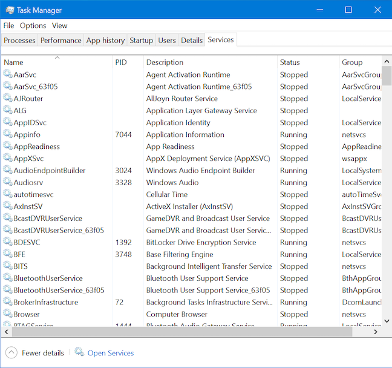This screenshot has width=392, height=368.
Task: Click the vertical scrollbar thumb
Action: point(387,76)
